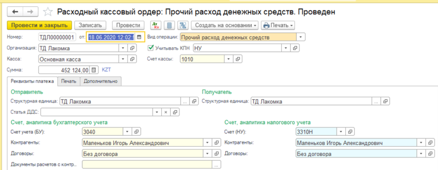Open БУ Контрагенты Маленков record
This screenshot has height=170, width=438.
coord(216,142)
